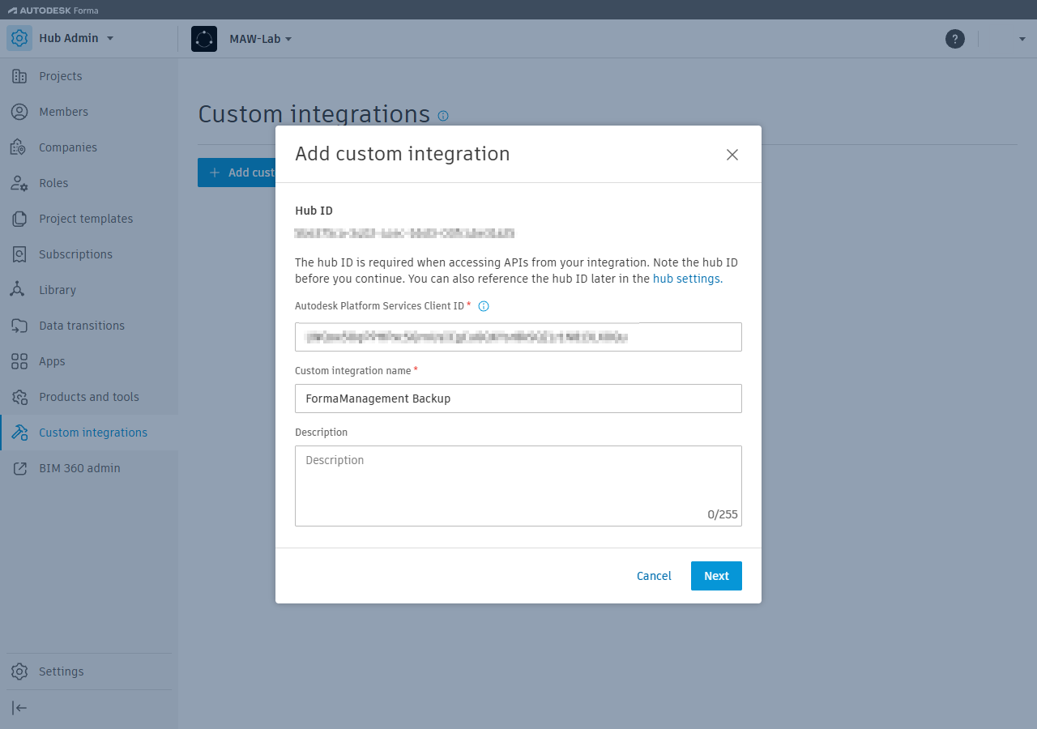Click the Settings label in sidebar
Screen dimensions: 1037x729
pyautogui.click(x=62, y=671)
